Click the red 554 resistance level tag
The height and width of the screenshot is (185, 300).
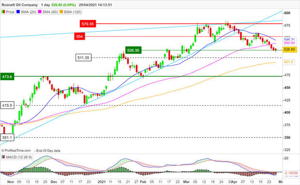click(x=79, y=36)
